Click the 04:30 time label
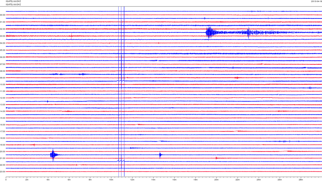The image size is (322, 181). [x=3, y=43]
